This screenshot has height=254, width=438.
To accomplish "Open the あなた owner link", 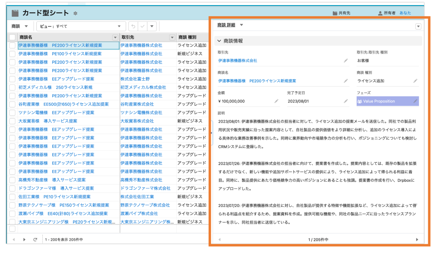I will pos(405,13).
